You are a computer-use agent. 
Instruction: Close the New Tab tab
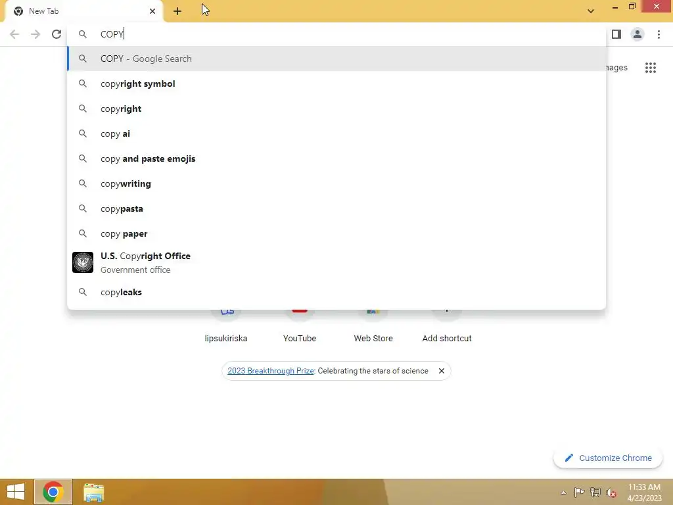[152, 11]
